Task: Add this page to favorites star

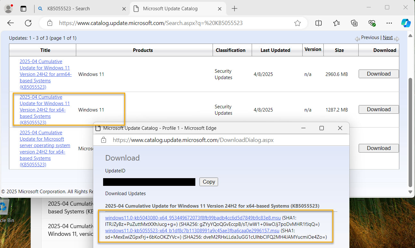Action: pos(297,23)
